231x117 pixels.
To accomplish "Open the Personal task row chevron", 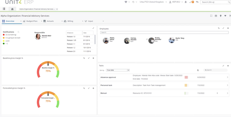I will (x=228, y=85).
